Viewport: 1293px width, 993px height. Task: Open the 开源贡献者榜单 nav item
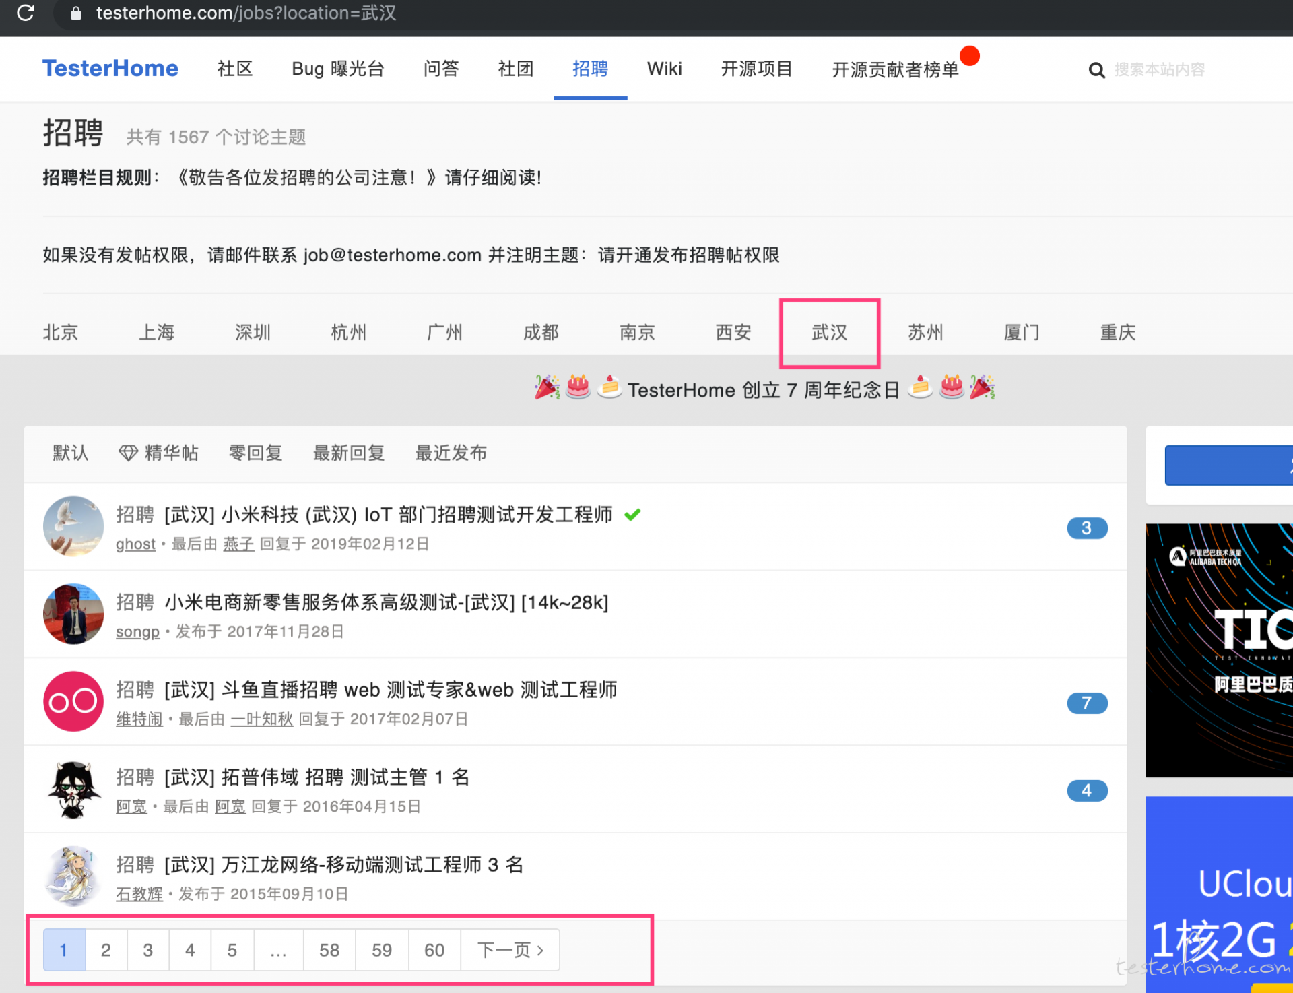tap(895, 69)
